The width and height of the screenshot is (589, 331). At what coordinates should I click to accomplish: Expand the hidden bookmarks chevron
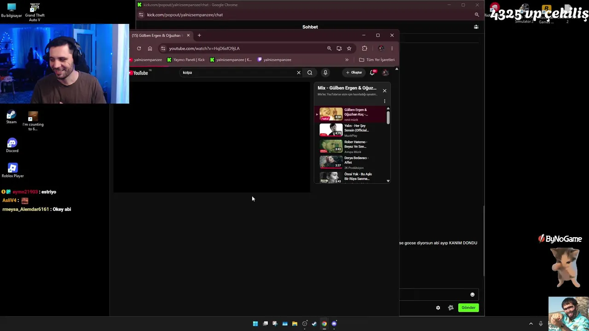pyautogui.click(x=347, y=60)
